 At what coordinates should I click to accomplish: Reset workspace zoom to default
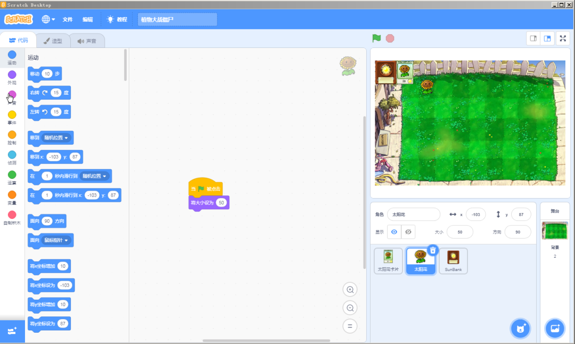tap(350, 326)
